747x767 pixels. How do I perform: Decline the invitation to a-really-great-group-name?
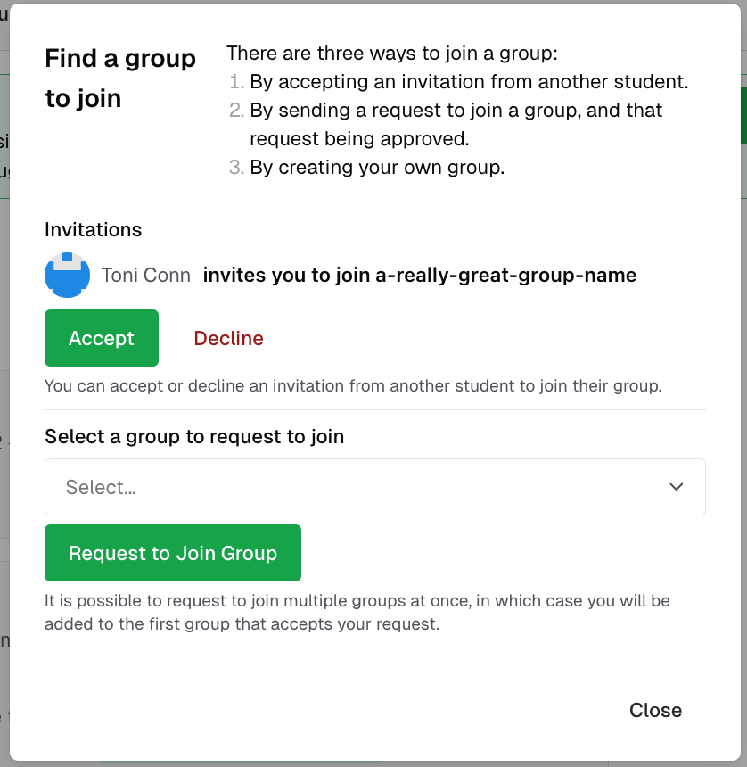pyautogui.click(x=228, y=338)
